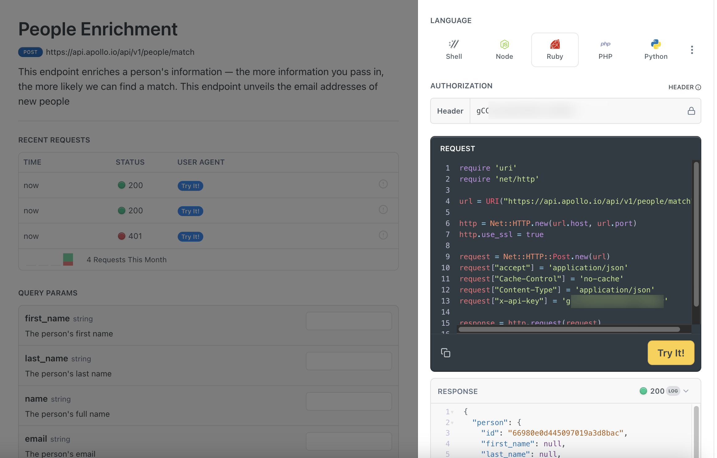This screenshot has width=717, height=458.
Task: Click the request code vertical scrollbar
Action: click(x=696, y=234)
